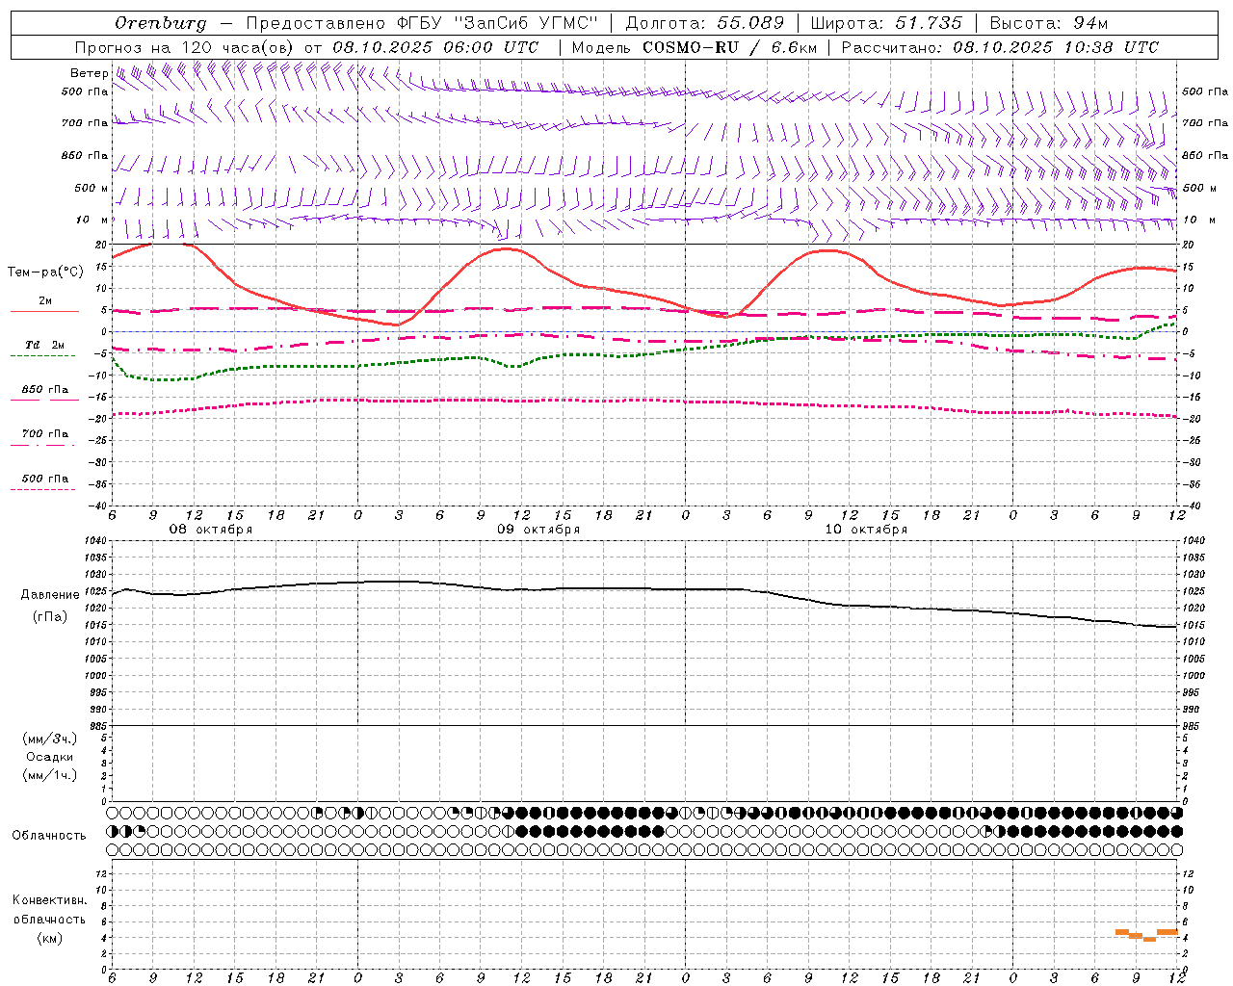This screenshot has width=1233, height=986.
Task: Click the Давление pressure panel label
Action: point(50,595)
